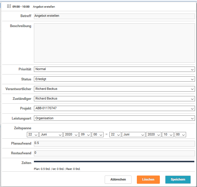The height and width of the screenshot is (187, 197).
Task: Expand the Status dropdown showing Erledigt
Action: pyautogui.click(x=114, y=79)
